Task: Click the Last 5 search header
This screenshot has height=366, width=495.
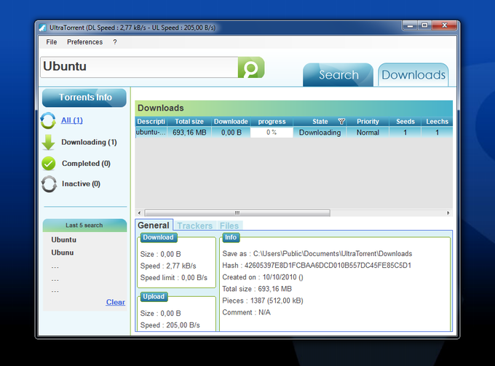Action: tap(84, 226)
